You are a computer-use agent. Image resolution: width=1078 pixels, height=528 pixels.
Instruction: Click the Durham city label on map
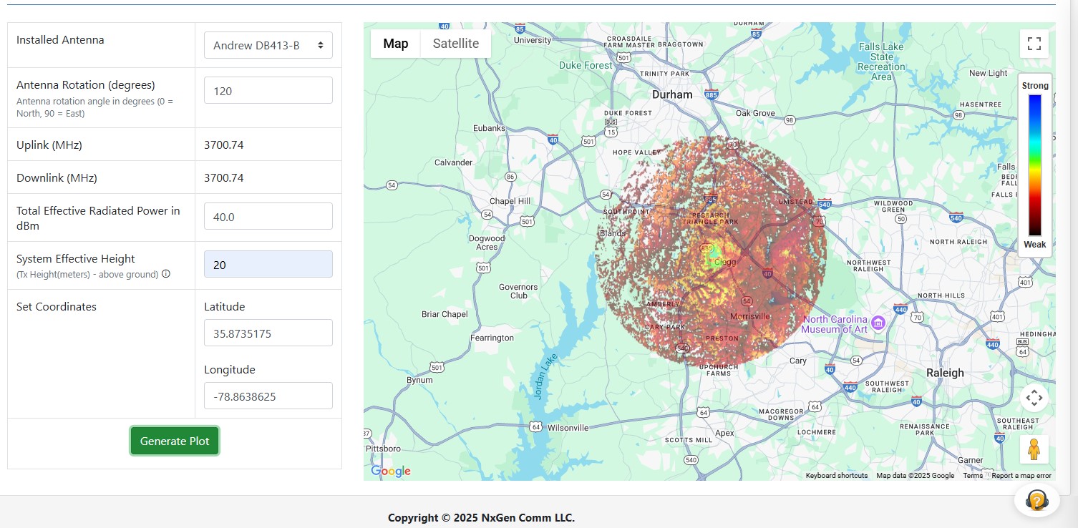(x=672, y=94)
